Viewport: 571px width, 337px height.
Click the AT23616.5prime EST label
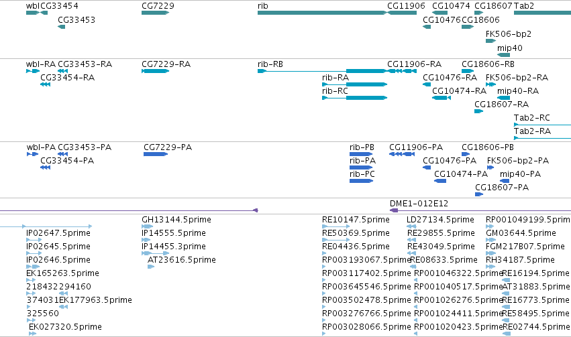(182, 261)
